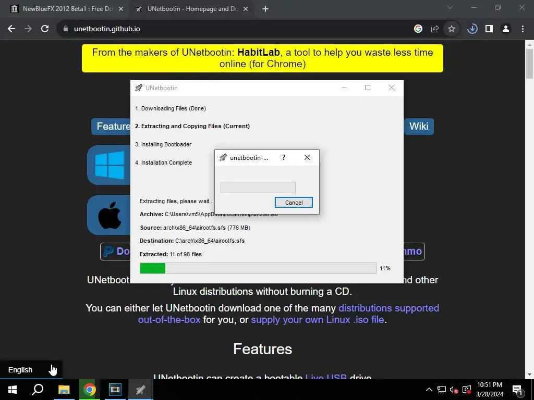Click '3. Installing Bootloader' step
The height and width of the screenshot is (400, 534).
163,145
